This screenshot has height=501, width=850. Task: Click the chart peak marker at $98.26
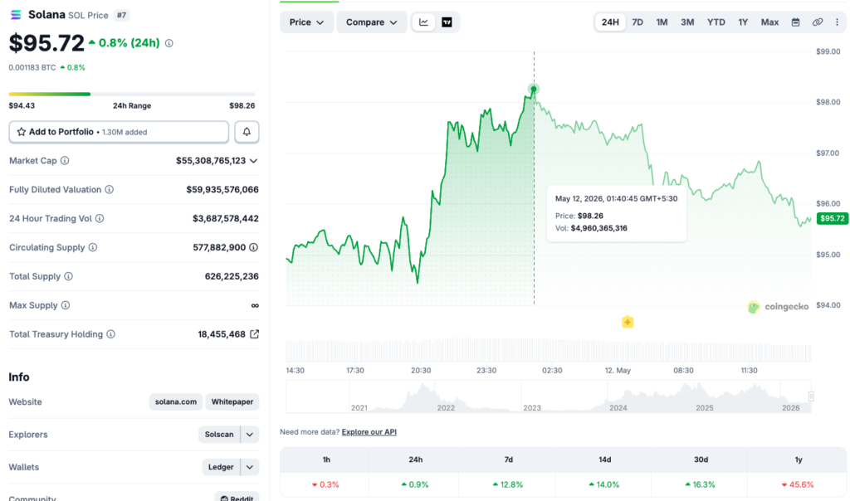click(x=534, y=89)
